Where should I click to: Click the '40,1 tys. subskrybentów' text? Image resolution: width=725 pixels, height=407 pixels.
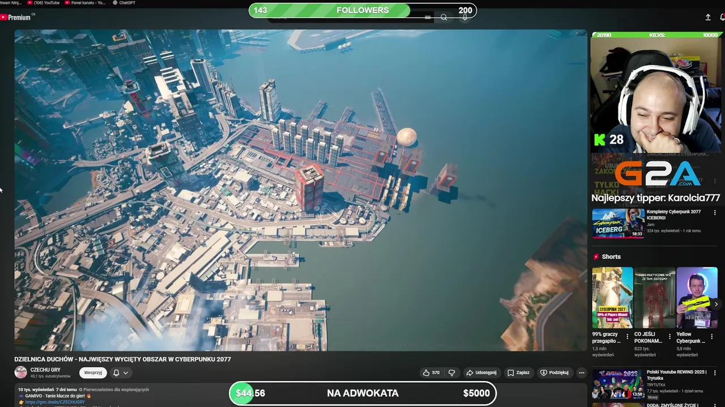(51, 376)
